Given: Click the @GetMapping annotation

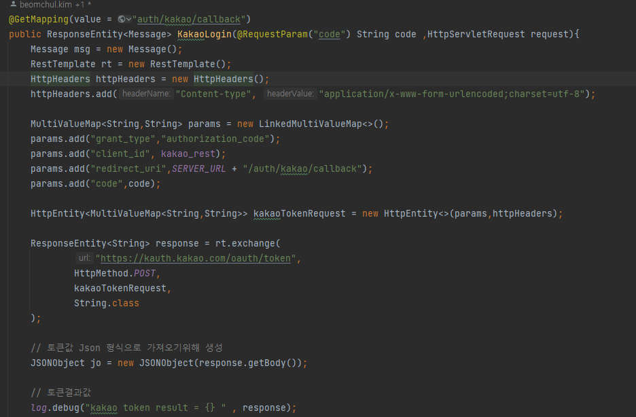Looking at the screenshot, I should tap(39, 20).
